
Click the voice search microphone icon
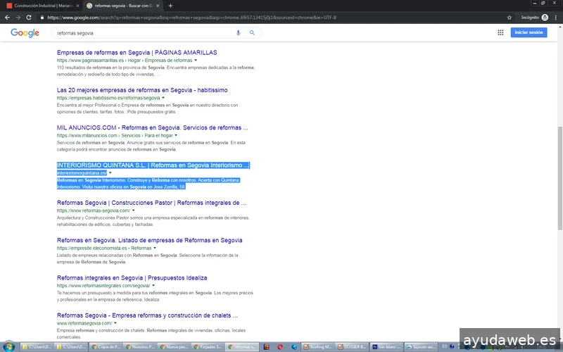(238, 32)
